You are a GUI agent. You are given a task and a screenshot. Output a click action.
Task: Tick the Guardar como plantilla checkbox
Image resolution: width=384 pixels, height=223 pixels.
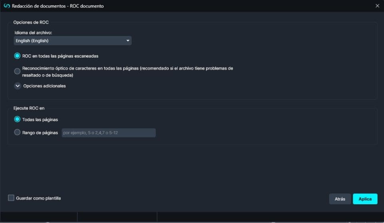point(11,198)
